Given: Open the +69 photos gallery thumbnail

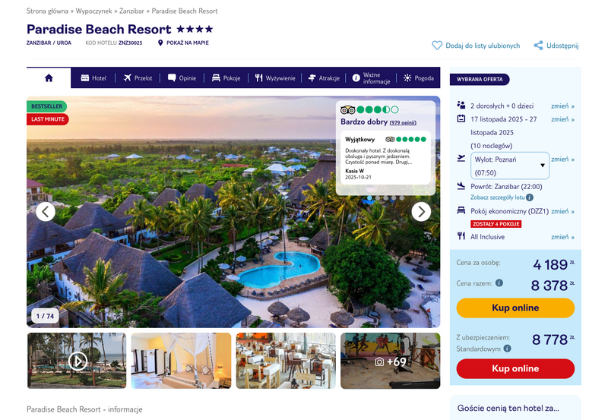Looking at the screenshot, I should coord(391,361).
